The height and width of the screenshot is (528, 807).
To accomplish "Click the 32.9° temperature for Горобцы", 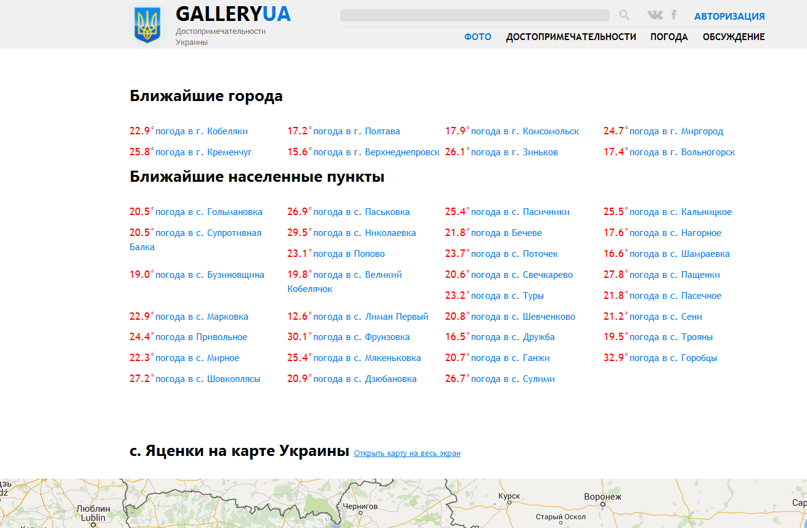I will [615, 357].
